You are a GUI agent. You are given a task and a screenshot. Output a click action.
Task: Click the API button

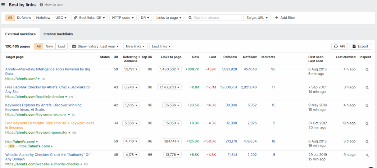coord(339,46)
